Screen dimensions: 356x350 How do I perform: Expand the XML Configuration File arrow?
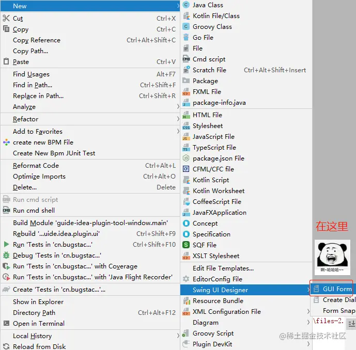pyautogui.click(x=308, y=311)
